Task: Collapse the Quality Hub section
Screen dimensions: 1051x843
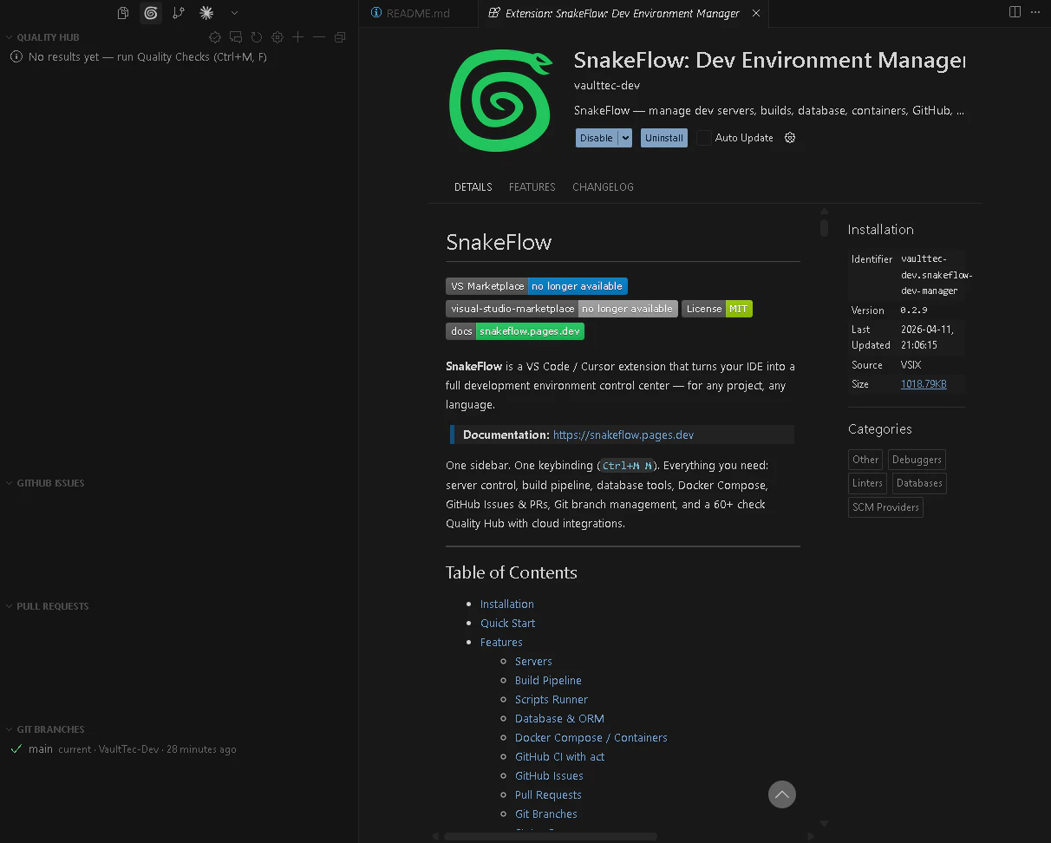Action: pyautogui.click(x=10, y=37)
